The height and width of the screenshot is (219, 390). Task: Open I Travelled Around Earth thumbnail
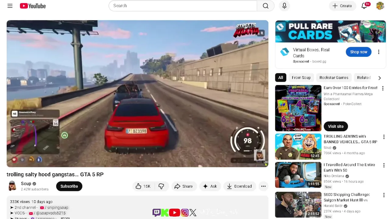pos(298,175)
